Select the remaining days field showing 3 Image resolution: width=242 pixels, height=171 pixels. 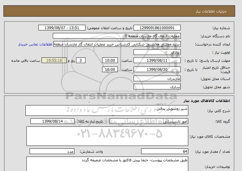coord(80,60)
